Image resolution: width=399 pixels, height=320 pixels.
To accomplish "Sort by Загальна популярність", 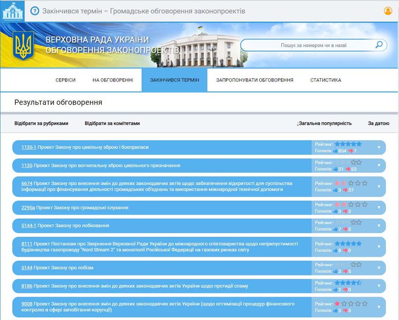I will coord(324,123).
